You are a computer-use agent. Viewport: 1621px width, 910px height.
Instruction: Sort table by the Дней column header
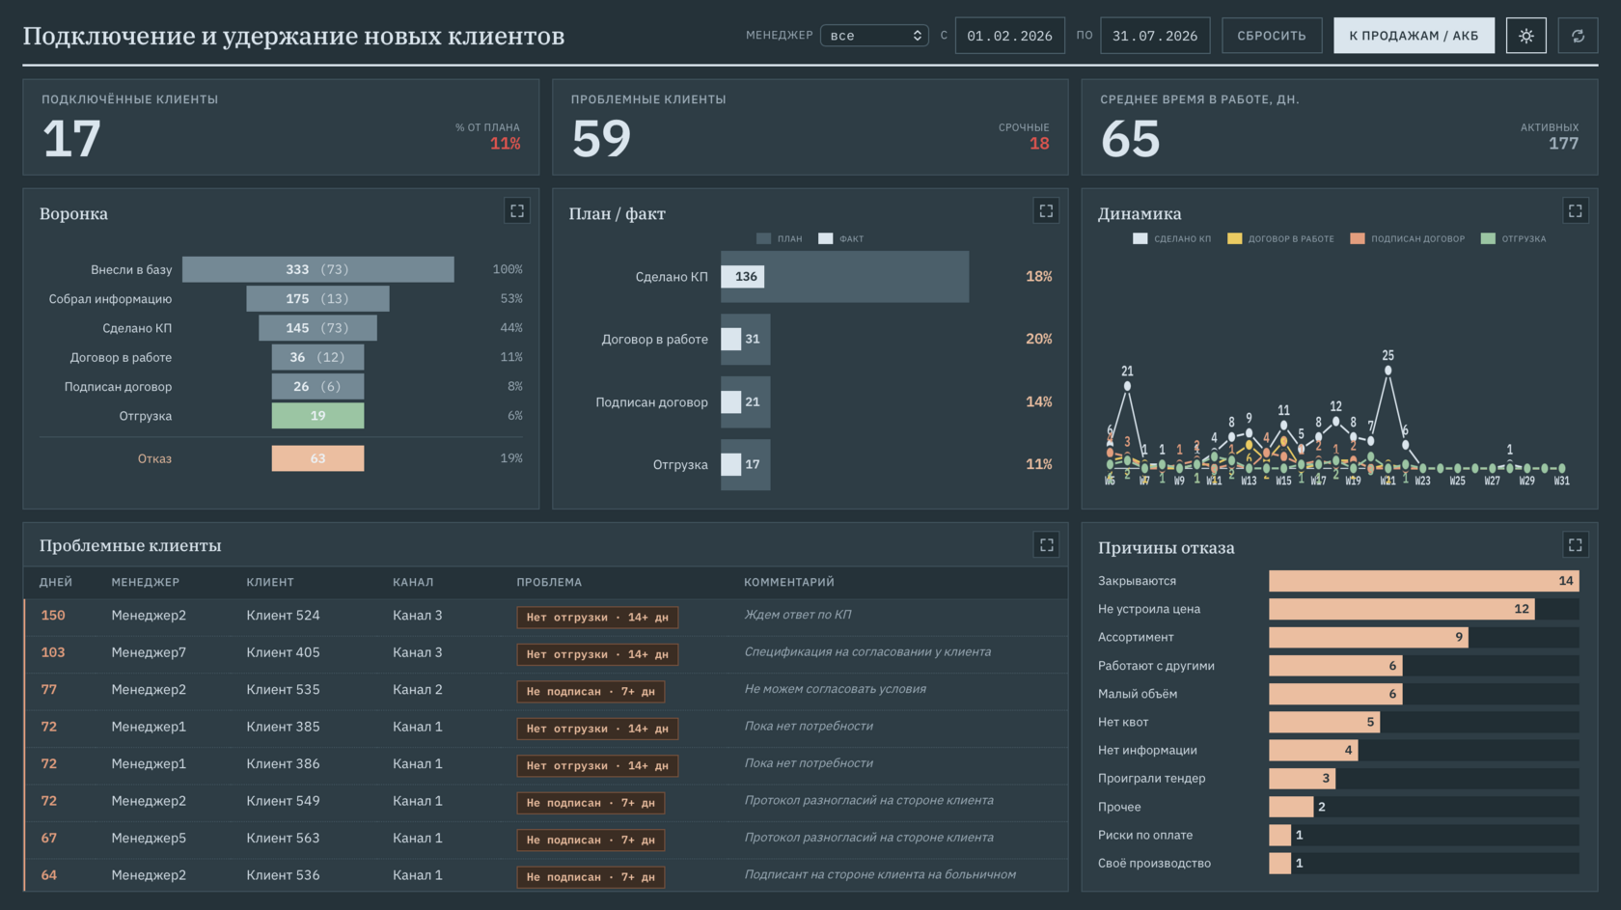56,582
